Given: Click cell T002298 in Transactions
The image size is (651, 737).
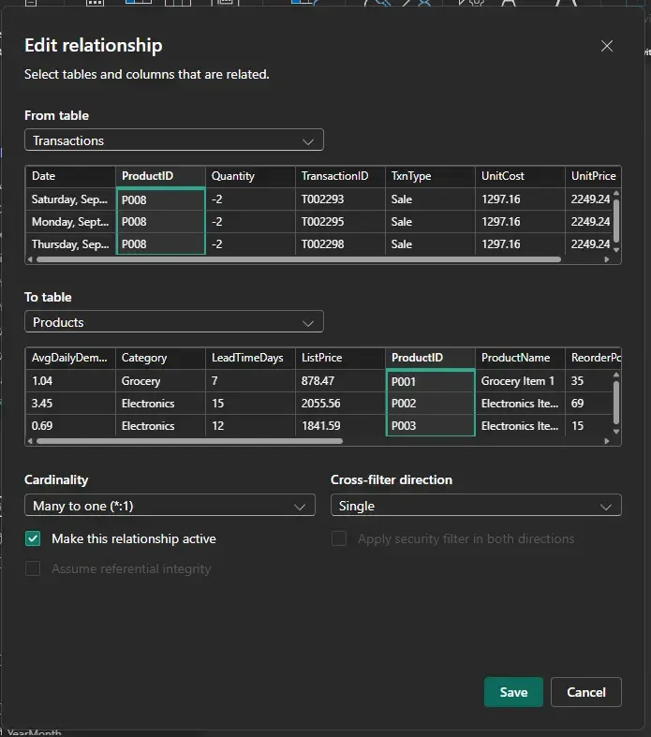Looking at the screenshot, I should 340,243.
